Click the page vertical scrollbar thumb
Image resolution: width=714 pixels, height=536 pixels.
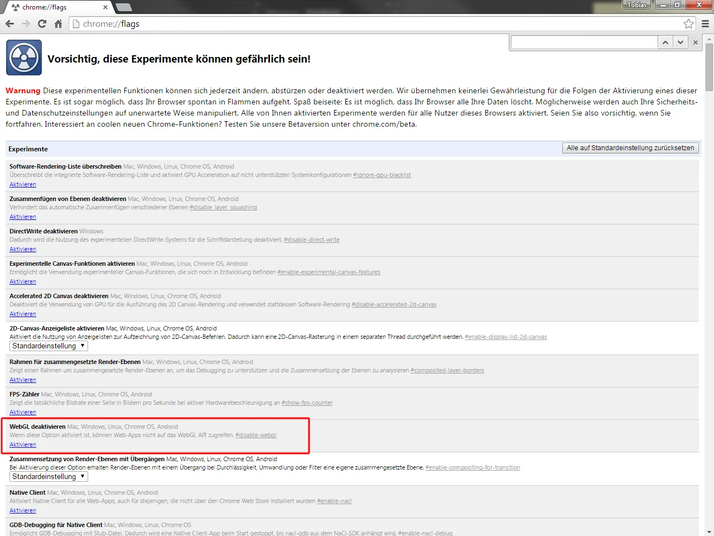709,67
